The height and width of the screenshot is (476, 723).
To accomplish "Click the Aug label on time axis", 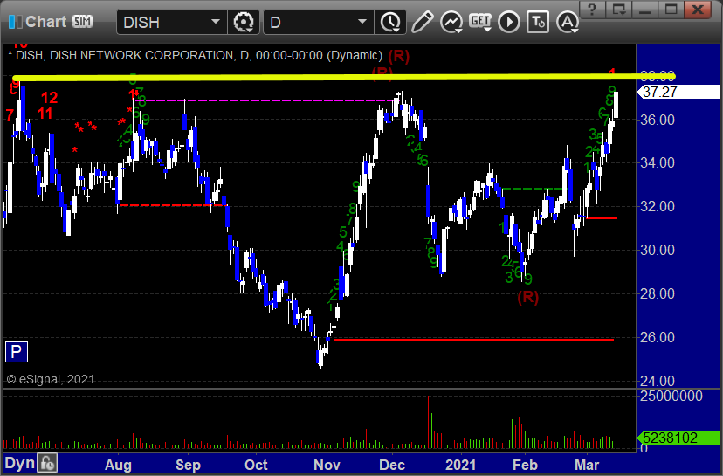I will 118,465.
